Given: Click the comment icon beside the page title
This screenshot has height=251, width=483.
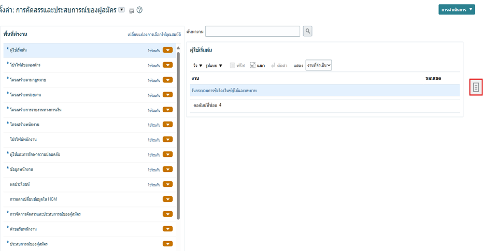Looking at the screenshot, I should click(132, 10).
